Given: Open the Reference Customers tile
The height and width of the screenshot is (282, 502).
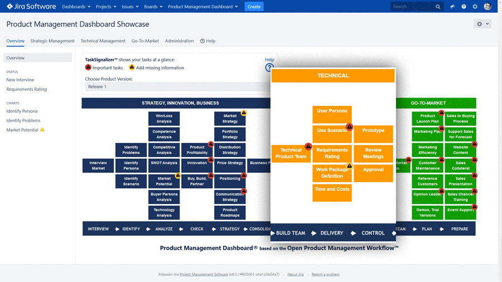Looking at the screenshot, I should [x=427, y=181].
